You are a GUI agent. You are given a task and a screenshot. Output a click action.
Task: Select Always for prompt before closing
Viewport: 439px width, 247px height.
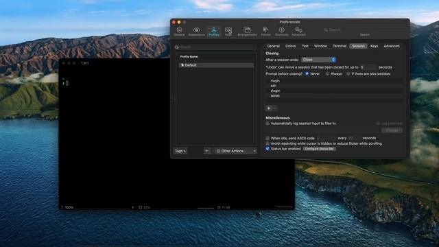click(x=327, y=73)
